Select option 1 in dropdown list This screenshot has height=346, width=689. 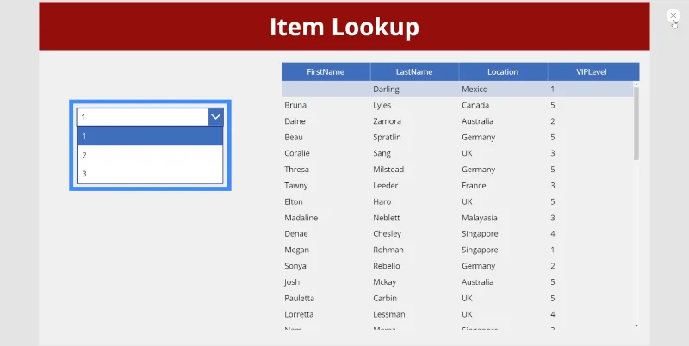[150, 136]
